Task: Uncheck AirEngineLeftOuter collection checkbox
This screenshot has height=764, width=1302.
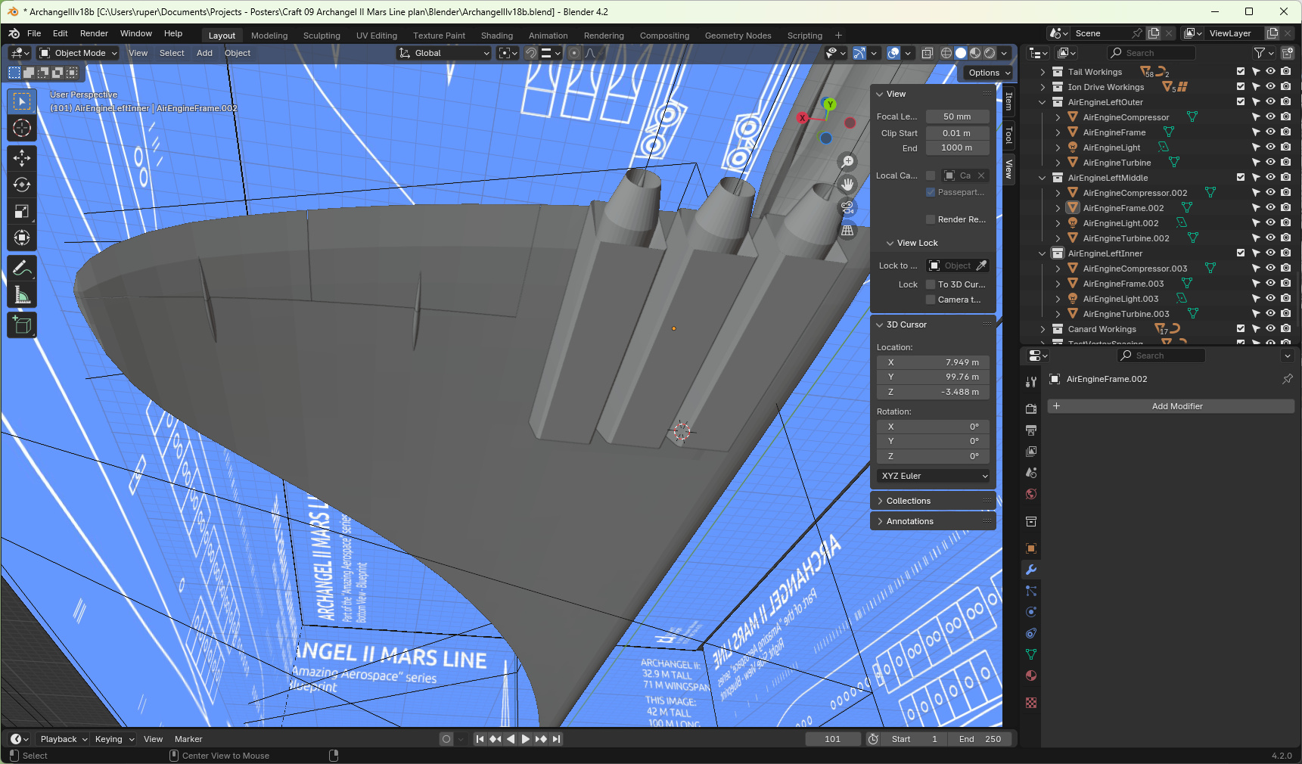Action: 1241,102
